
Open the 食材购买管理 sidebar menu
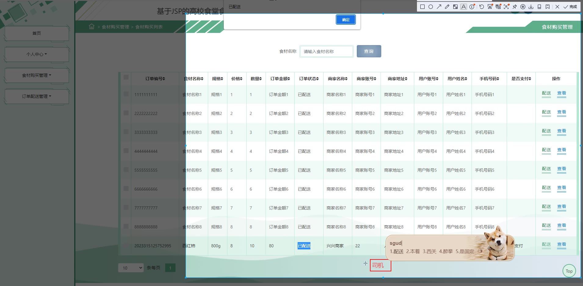[x=37, y=75]
